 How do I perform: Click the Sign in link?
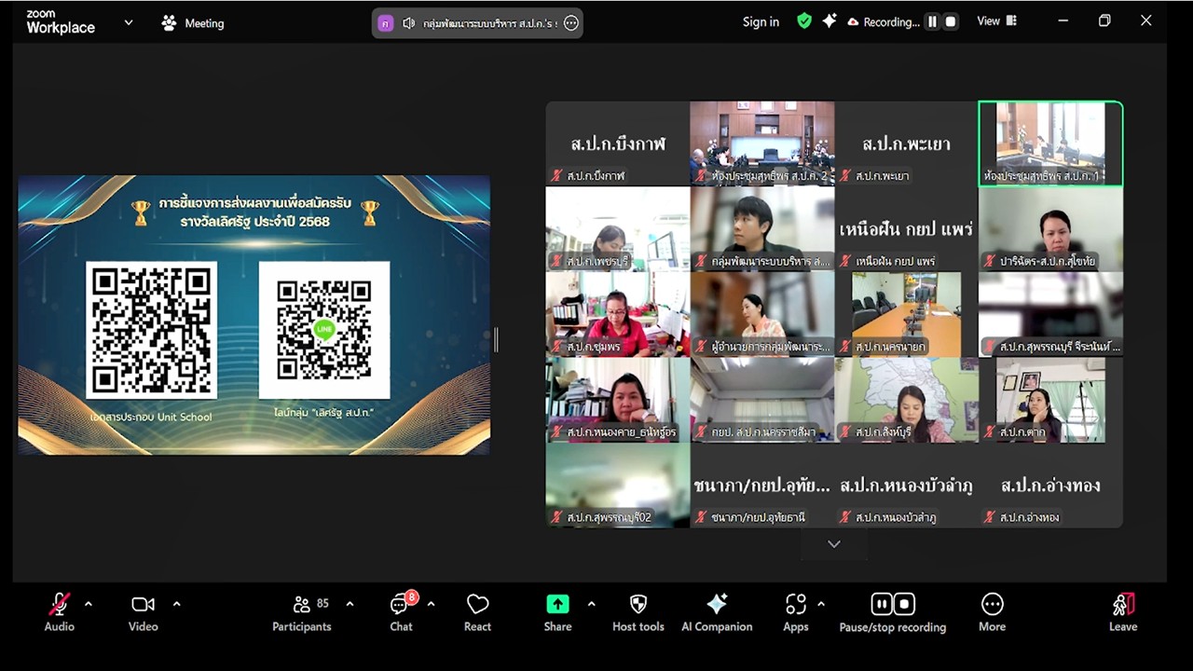tap(761, 22)
